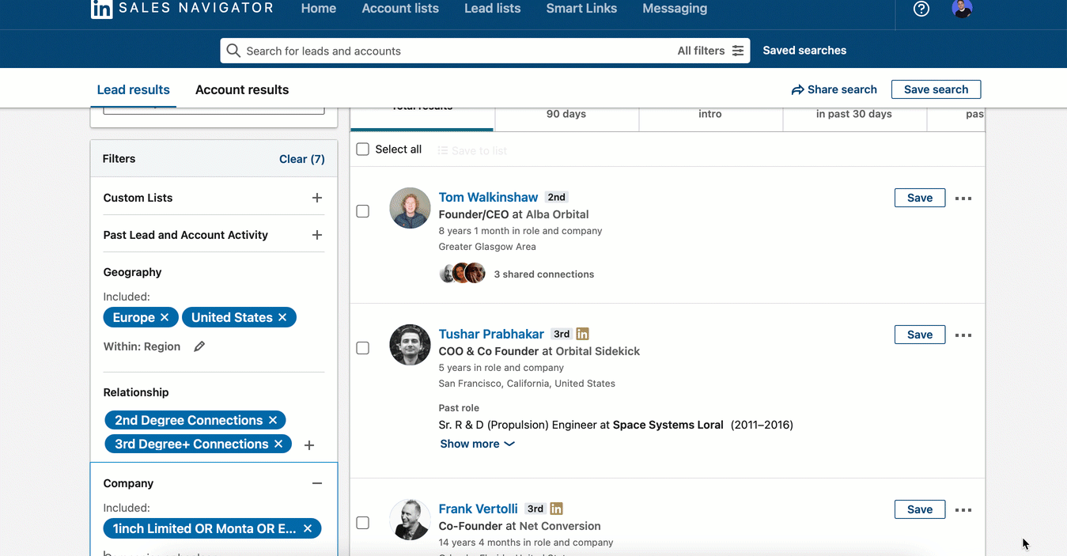Open the All filters sliders icon
This screenshot has height=556, width=1067.
[x=738, y=51]
